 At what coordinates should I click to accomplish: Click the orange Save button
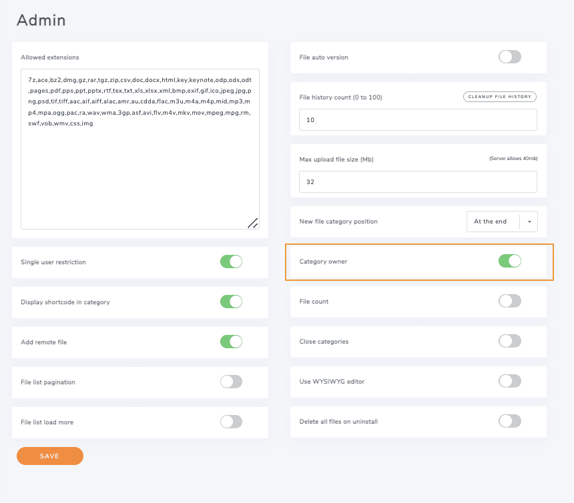50,456
